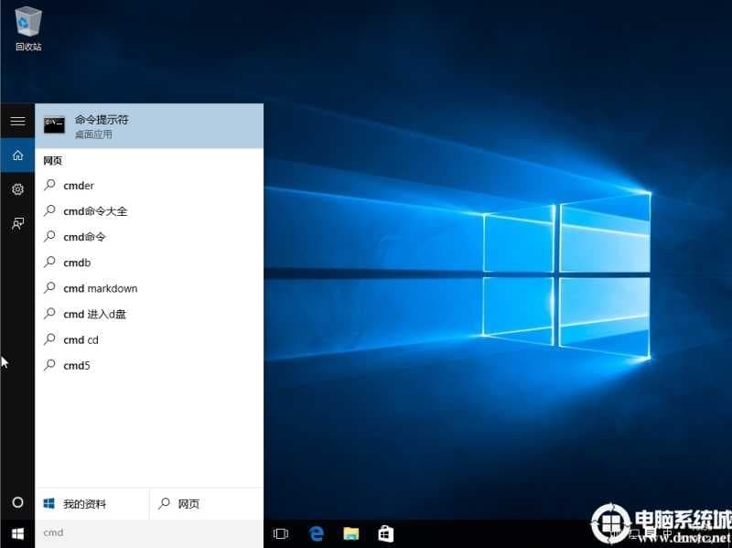
Task: Select the cmd命令大全 suggestion
Action: pos(95,211)
